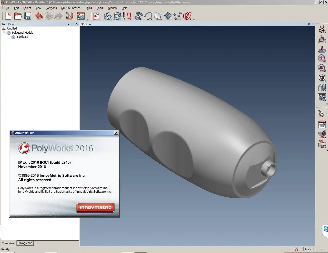Click the import file page icon
The height and width of the screenshot is (253, 328).
96,16
